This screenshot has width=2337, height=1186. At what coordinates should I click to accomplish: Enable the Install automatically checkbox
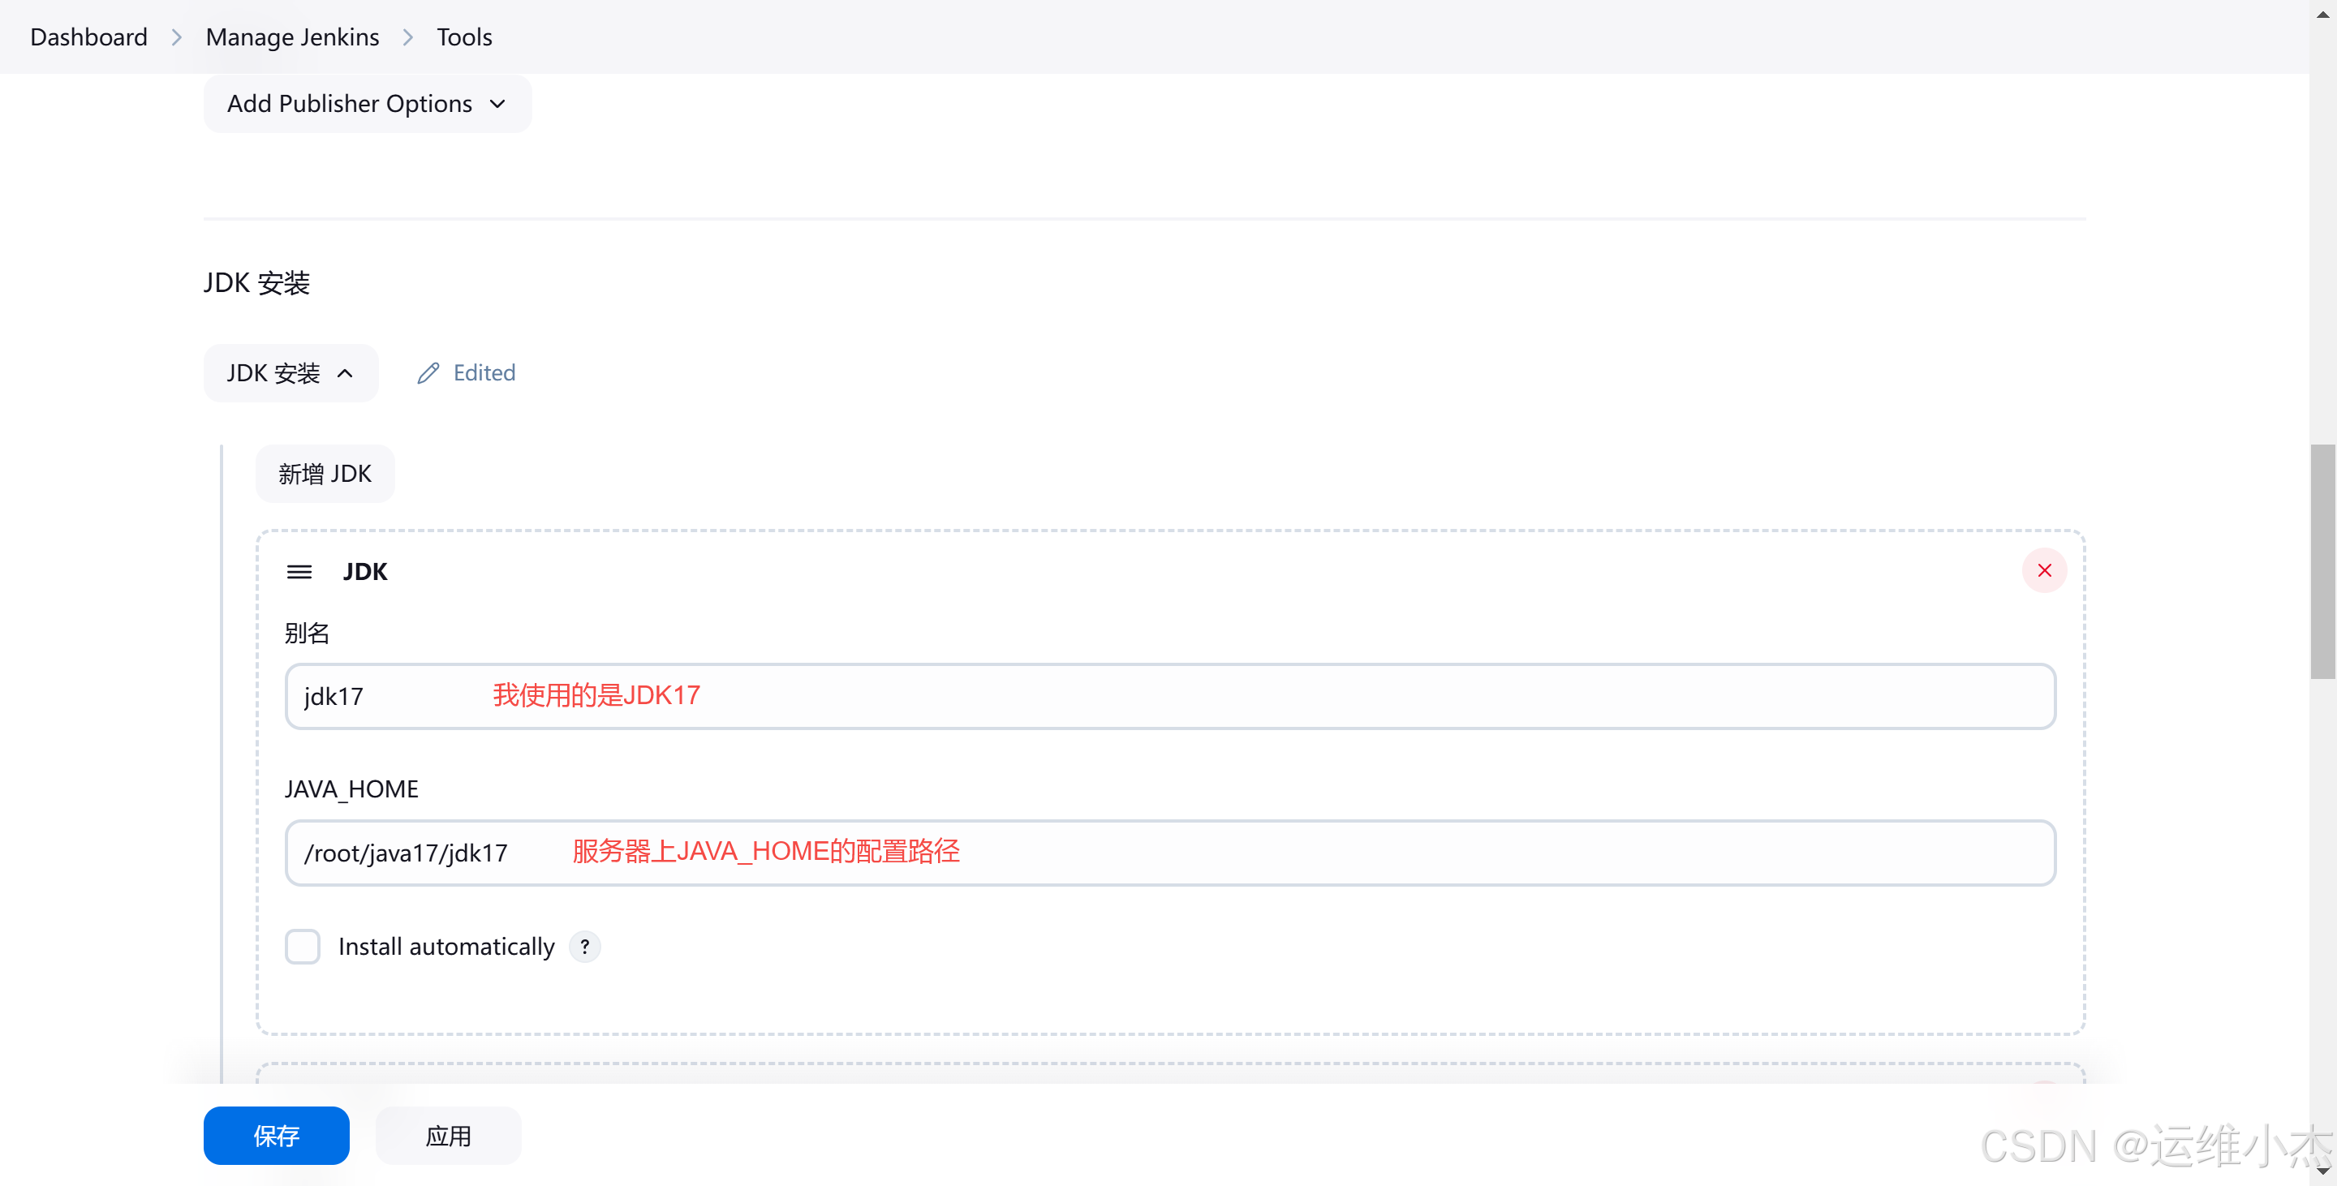[x=303, y=947]
